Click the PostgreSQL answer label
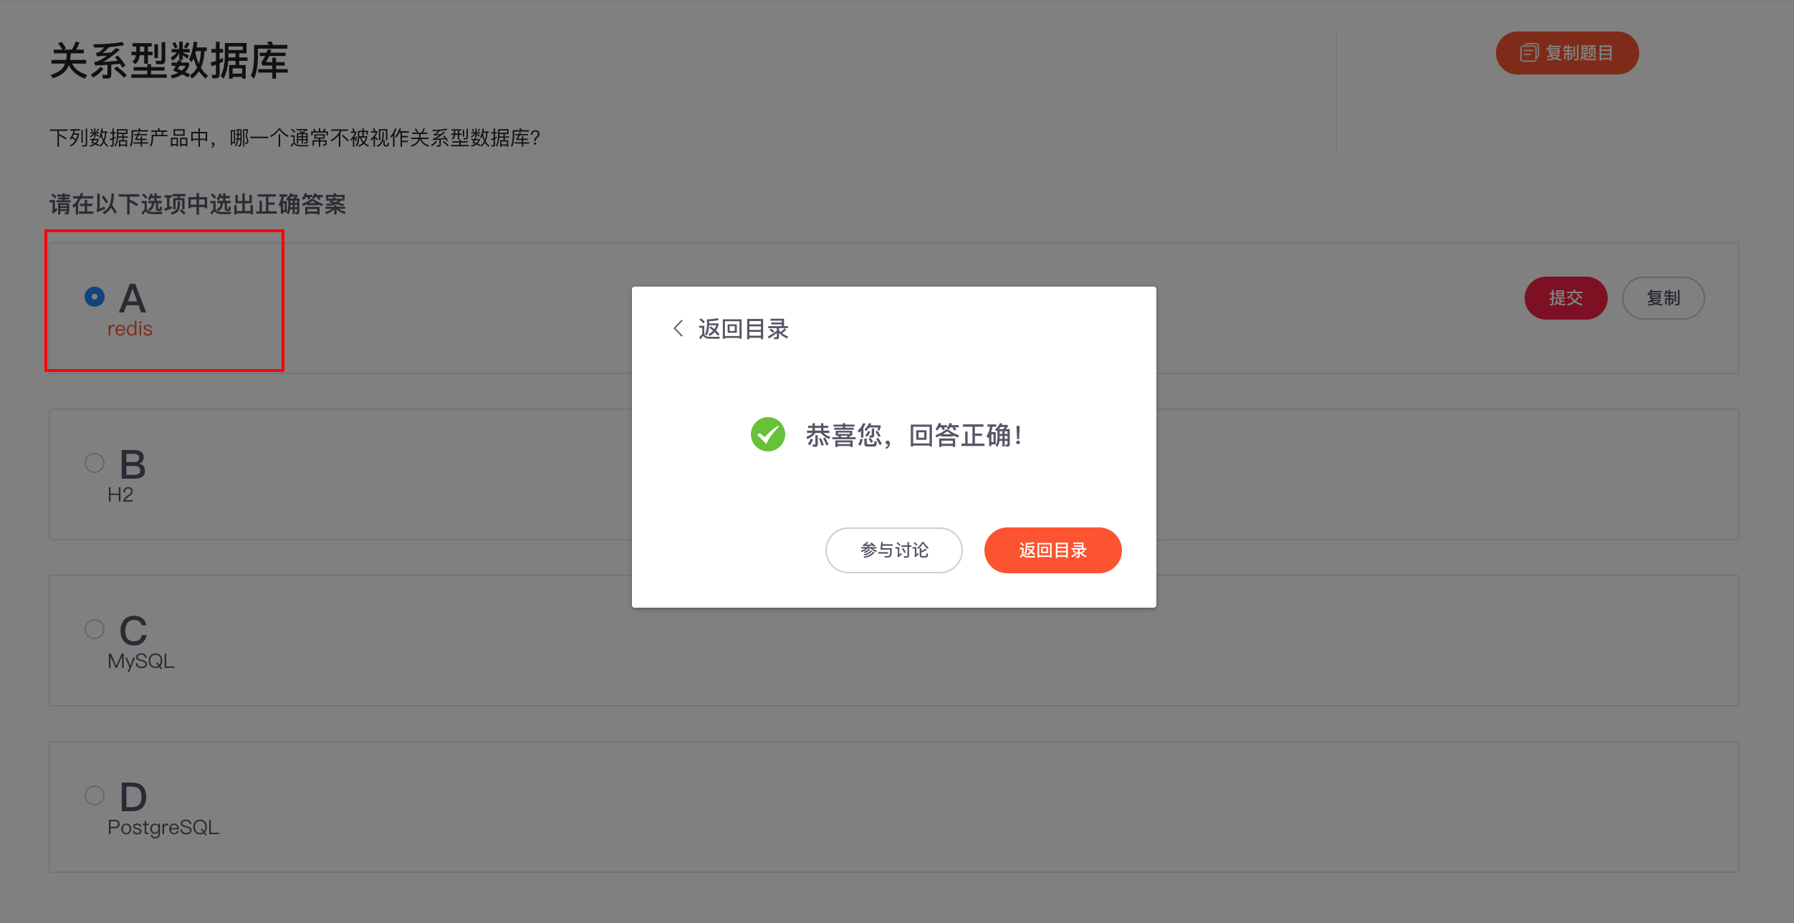1794x923 pixels. (x=163, y=828)
